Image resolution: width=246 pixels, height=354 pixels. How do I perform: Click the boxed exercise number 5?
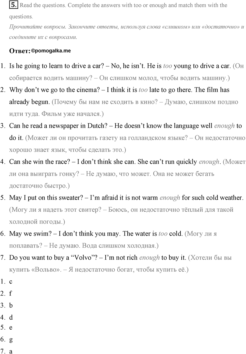[x=14, y=5]
